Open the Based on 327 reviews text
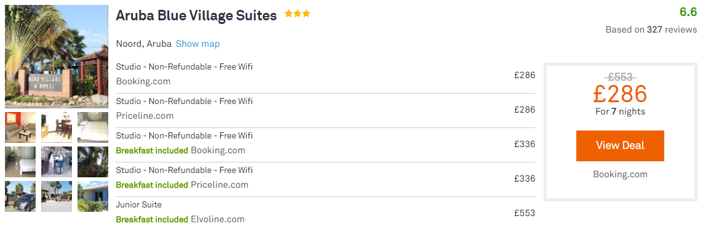 click(x=651, y=30)
